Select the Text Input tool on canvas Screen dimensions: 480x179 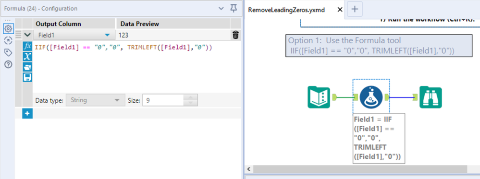pos(319,97)
